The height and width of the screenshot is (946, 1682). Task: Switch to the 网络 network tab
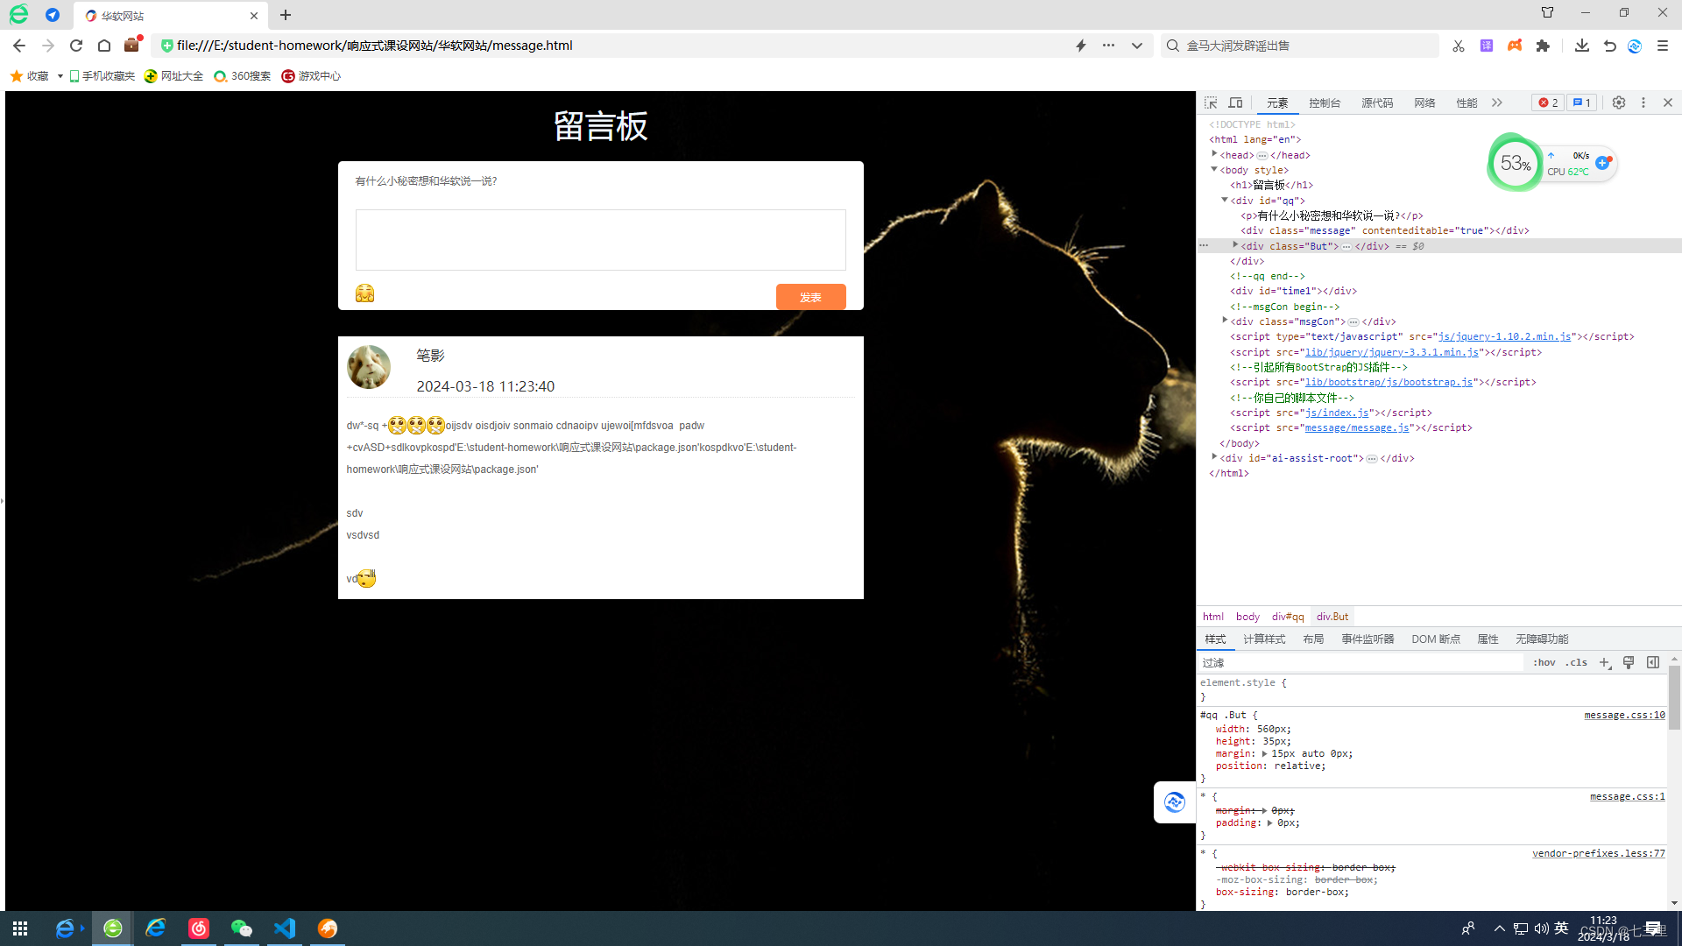(1424, 102)
